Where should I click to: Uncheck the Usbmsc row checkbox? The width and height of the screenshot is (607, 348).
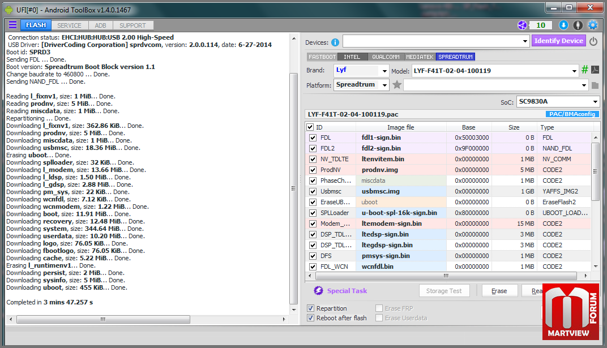(x=313, y=191)
